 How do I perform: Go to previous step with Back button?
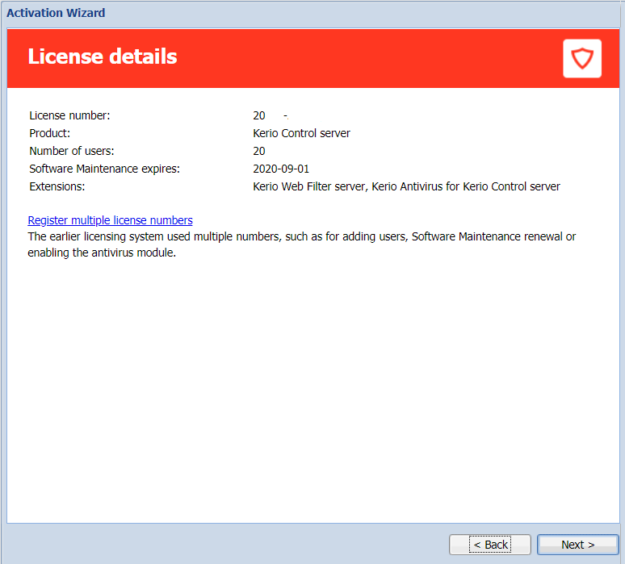click(490, 545)
